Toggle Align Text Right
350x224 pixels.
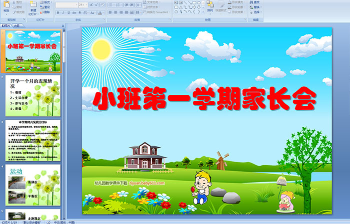coord(121,12)
